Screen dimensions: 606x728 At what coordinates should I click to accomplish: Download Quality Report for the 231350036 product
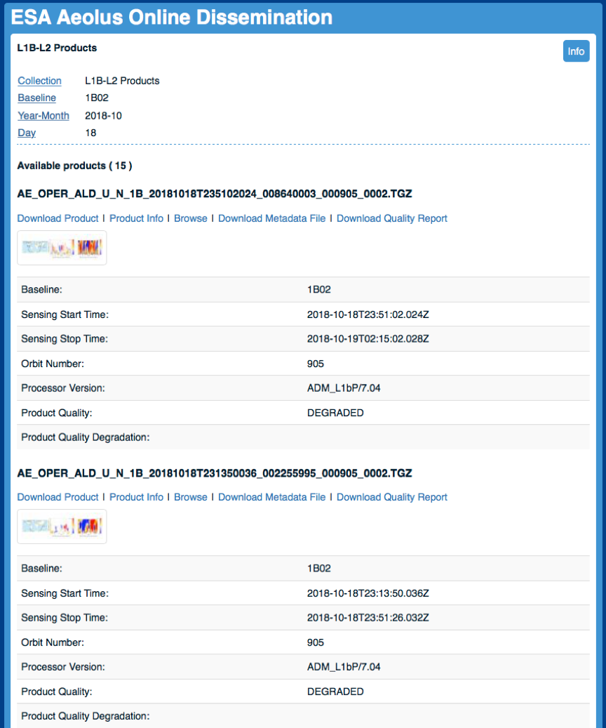(392, 497)
